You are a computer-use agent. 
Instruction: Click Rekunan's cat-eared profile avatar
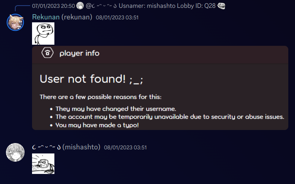coord(15,22)
